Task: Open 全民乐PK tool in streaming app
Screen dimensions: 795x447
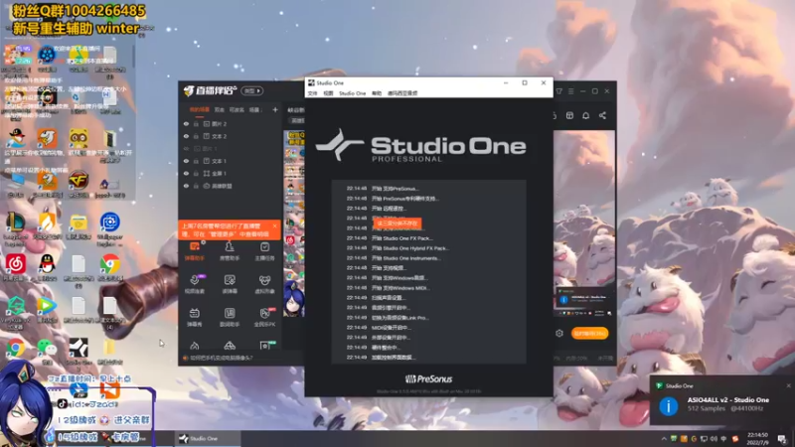Action: click(264, 317)
